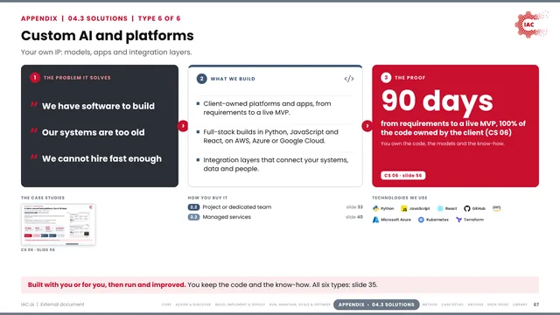Click red arrow between build and proof cards
This screenshot has height=315, width=560.
pos(367,126)
